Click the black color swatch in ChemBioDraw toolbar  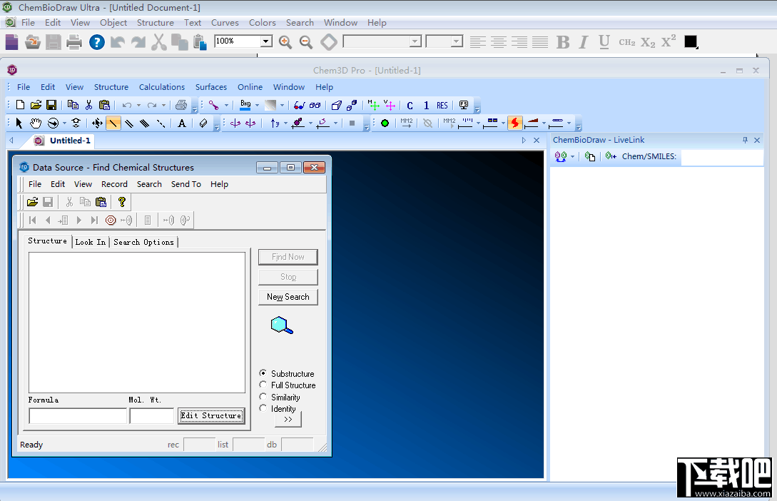pyautogui.click(x=690, y=41)
